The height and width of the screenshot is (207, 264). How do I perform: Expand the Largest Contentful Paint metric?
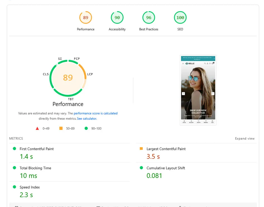coord(166,149)
